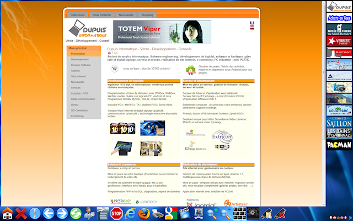Select Présentation in Menu principal

click(84, 54)
